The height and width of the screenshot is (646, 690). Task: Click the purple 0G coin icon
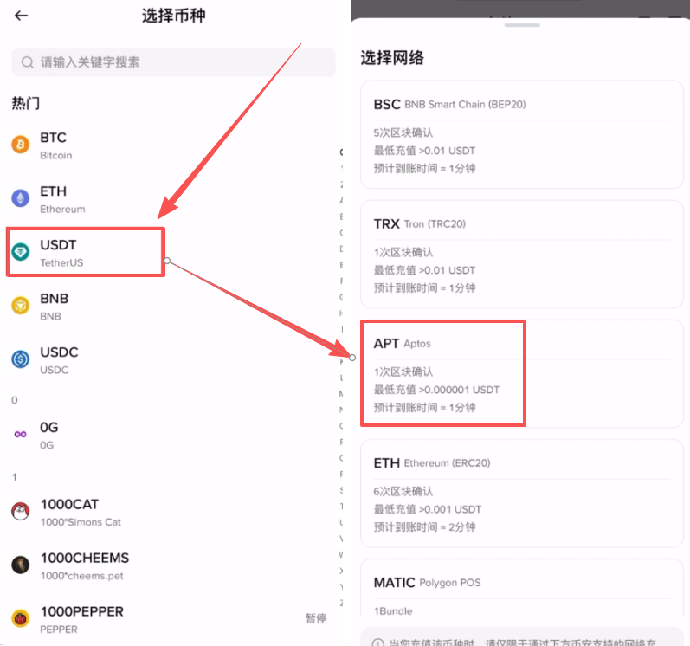coord(20,435)
